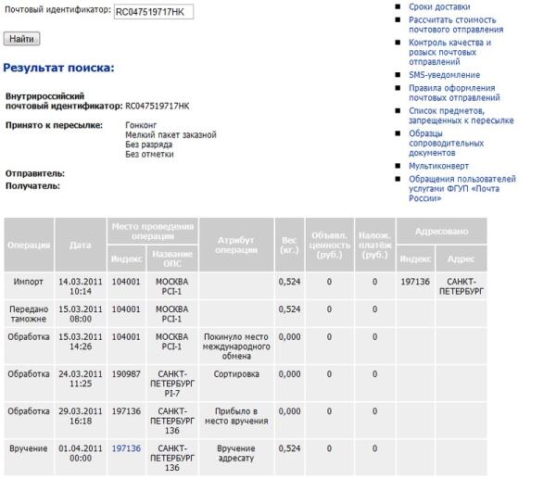Open Образцы сопроводительных документов link
This screenshot has height=479, width=556.
(x=446, y=143)
